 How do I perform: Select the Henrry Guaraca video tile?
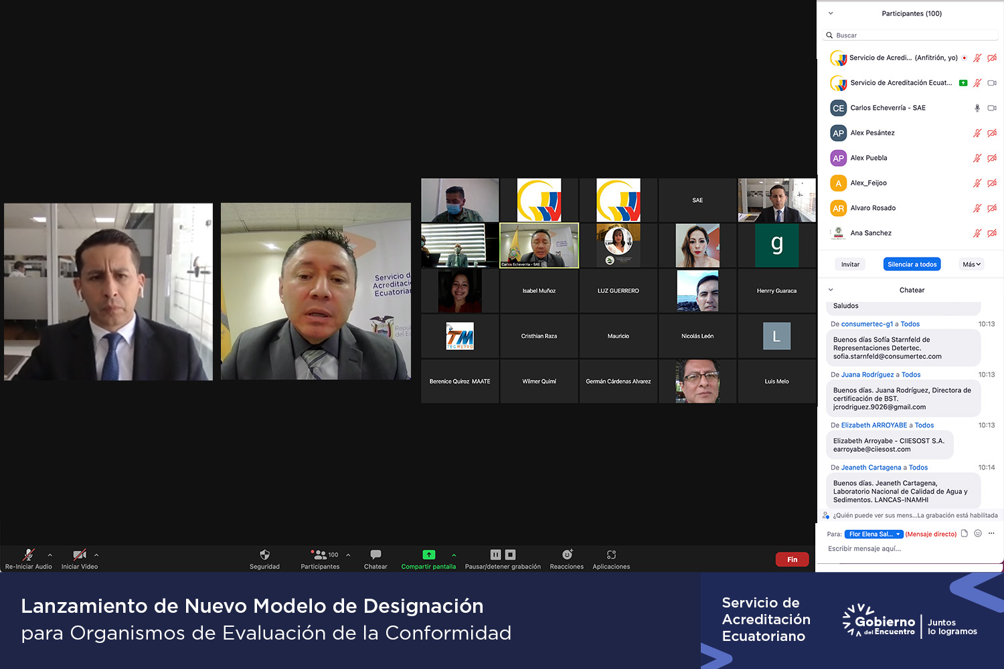[776, 290]
